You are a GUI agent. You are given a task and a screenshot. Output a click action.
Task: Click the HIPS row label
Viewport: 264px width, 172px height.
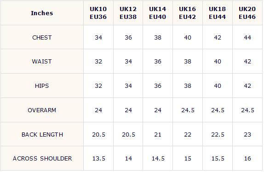point(42,86)
